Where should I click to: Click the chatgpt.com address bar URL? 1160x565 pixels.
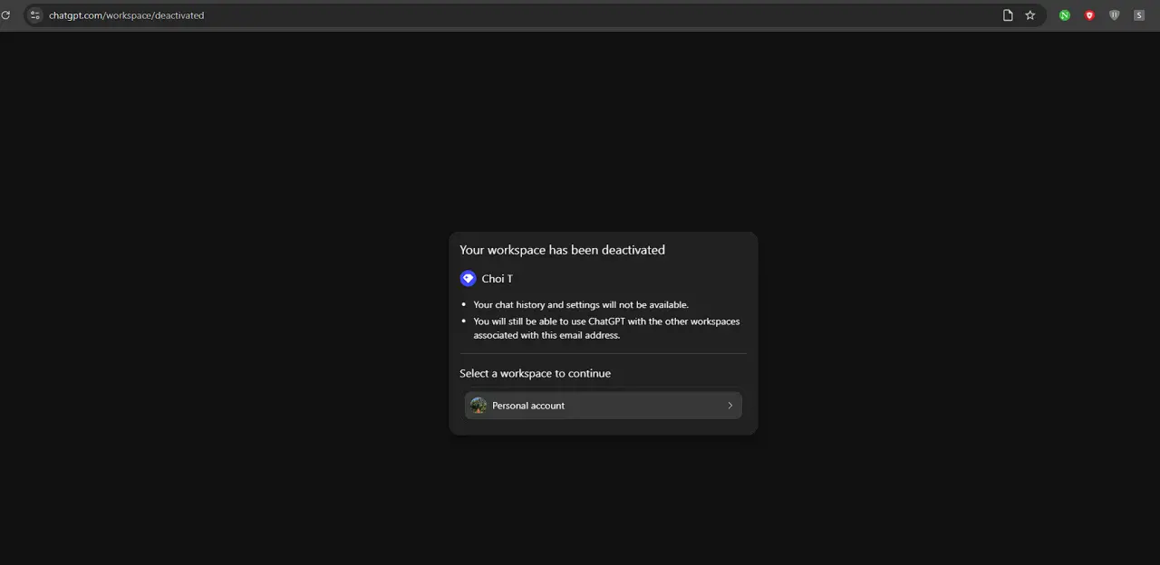(x=126, y=15)
